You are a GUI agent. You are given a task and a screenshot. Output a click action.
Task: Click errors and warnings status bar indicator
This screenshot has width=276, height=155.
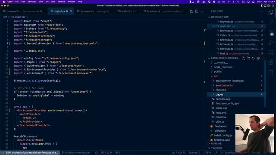107,152
